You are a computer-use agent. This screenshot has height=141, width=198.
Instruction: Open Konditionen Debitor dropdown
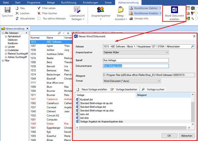coord(160,8)
